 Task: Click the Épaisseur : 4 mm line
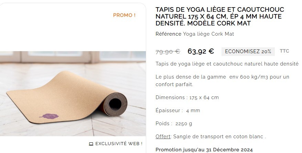tap(178, 110)
